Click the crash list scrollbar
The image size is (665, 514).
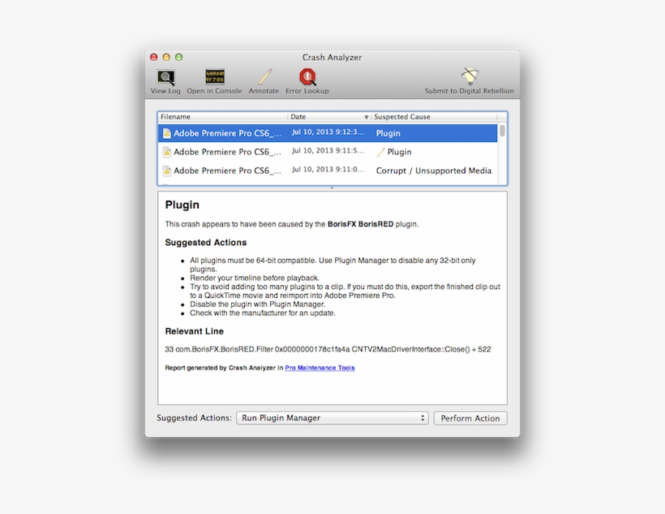click(502, 131)
